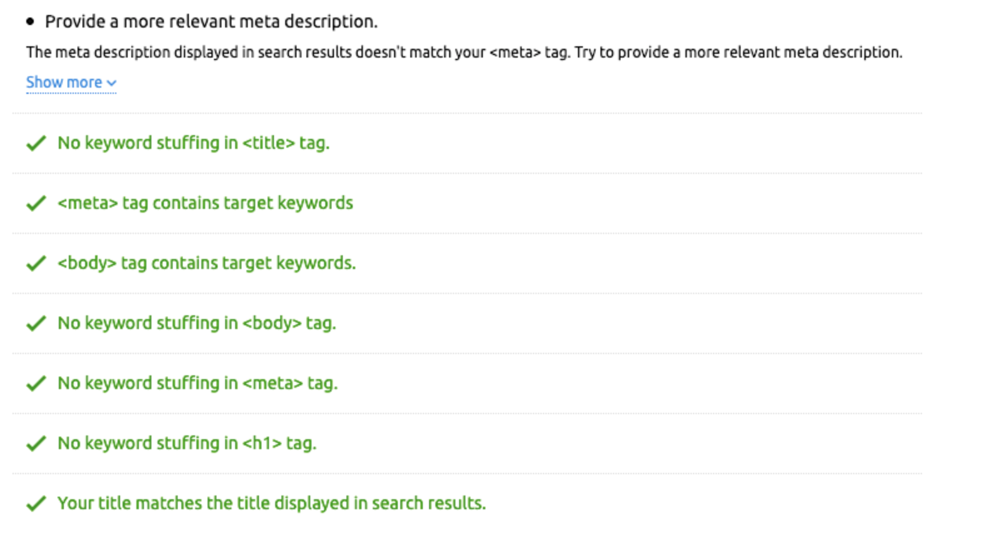Click the 'Try to provide a more relevant' sentence
The image size is (1007, 543).
point(738,53)
